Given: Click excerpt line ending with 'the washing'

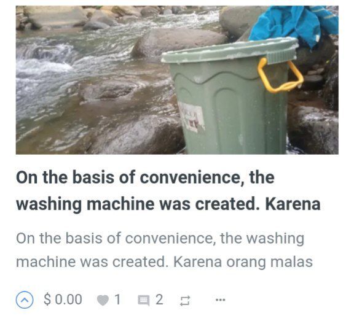Looking at the screenshot, I should pos(160,239).
